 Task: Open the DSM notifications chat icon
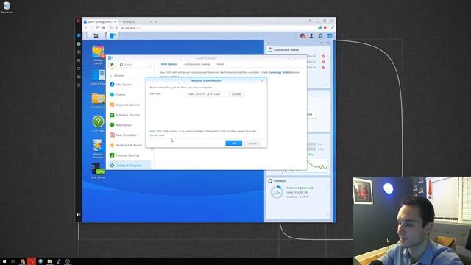click(x=302, y=36)
